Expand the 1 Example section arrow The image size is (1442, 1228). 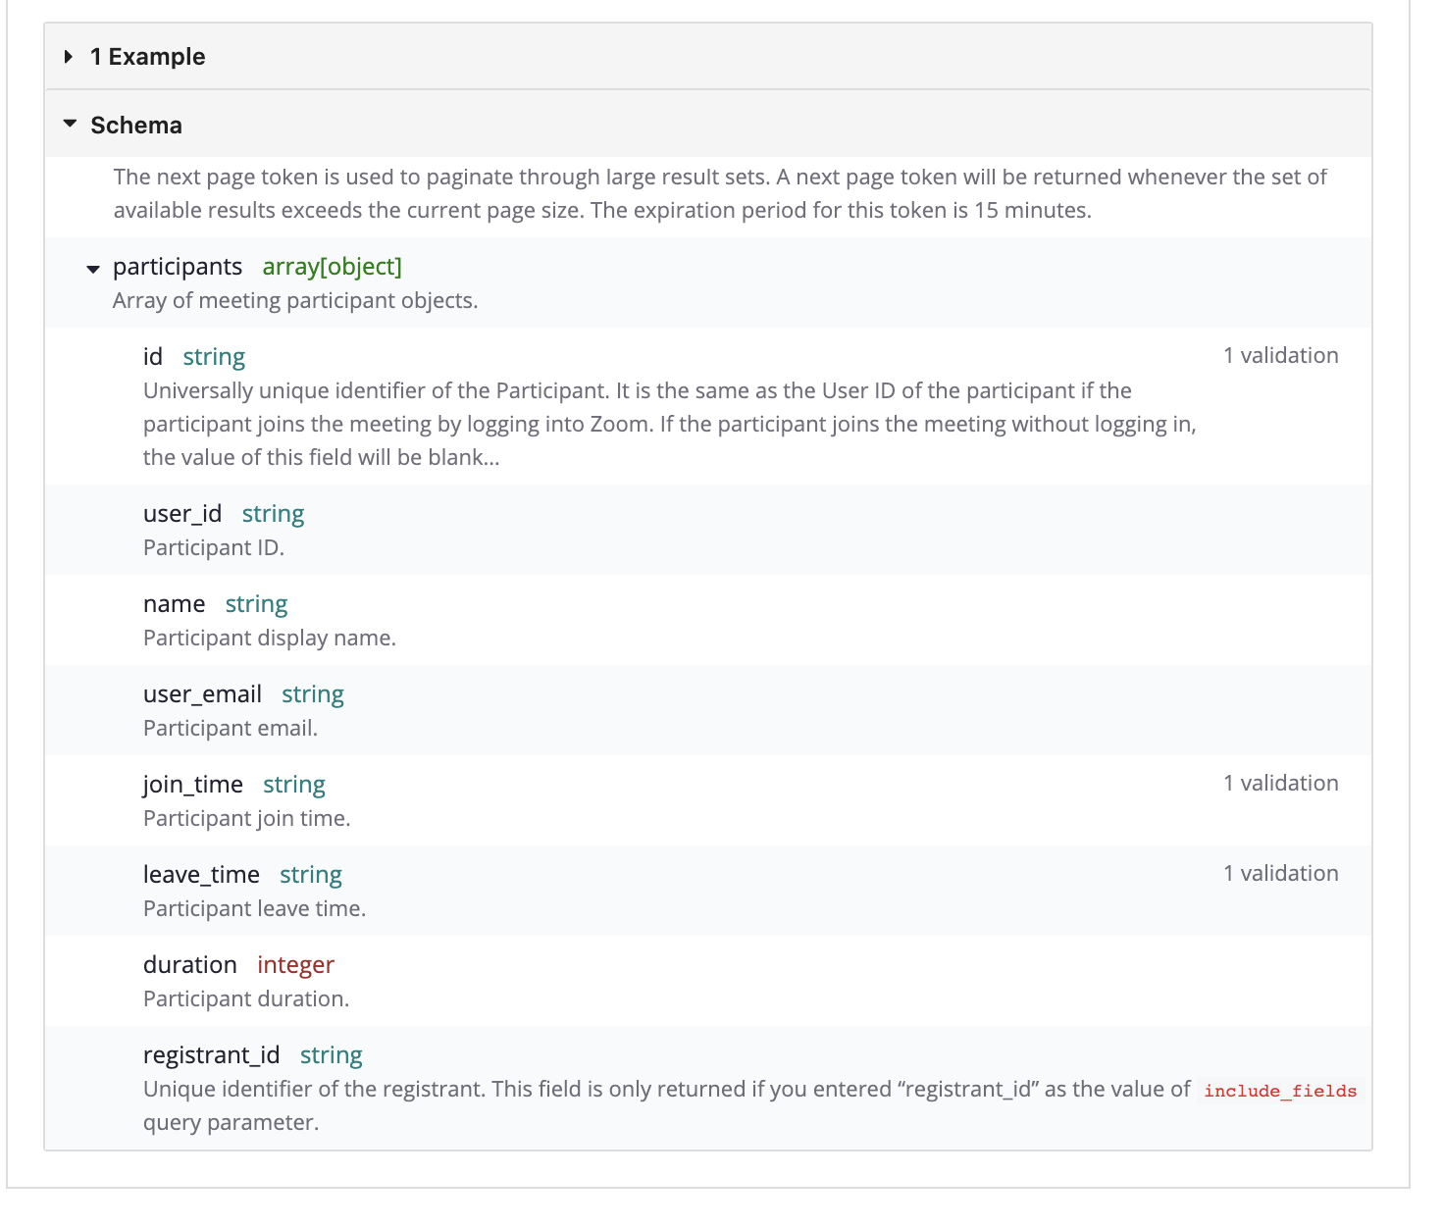[x=69, y=57]
